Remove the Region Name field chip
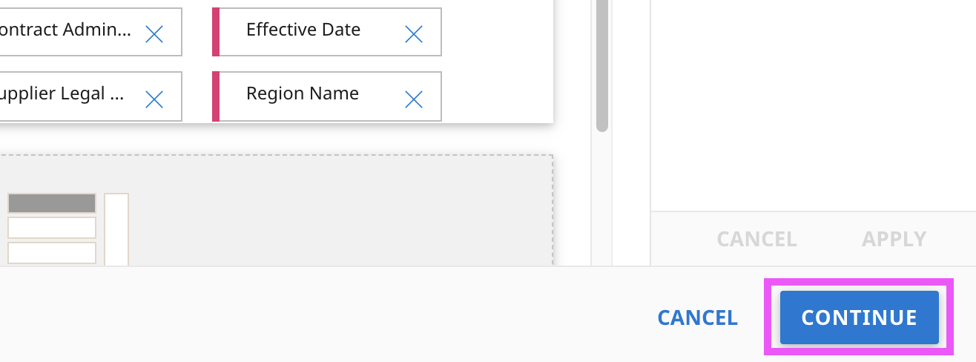 (414, 99)
